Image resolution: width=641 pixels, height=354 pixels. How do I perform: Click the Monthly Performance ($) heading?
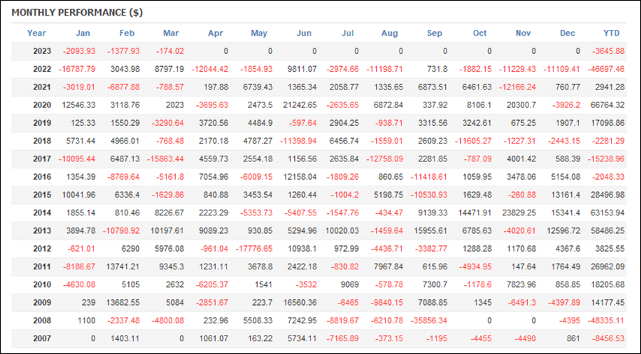point(77,13)
